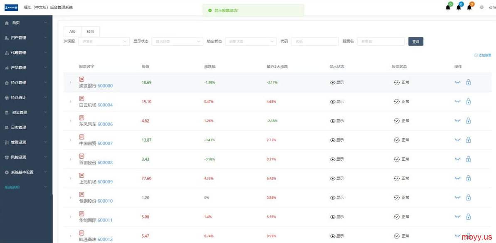Click the FXCM logo in header
Screen dimensions: 496x243
click(x=11, y=7)
